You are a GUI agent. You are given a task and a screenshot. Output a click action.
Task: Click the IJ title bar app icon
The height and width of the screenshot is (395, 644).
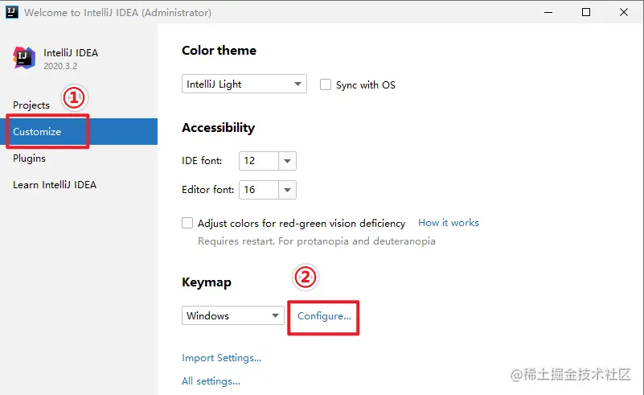pos(12,12)
